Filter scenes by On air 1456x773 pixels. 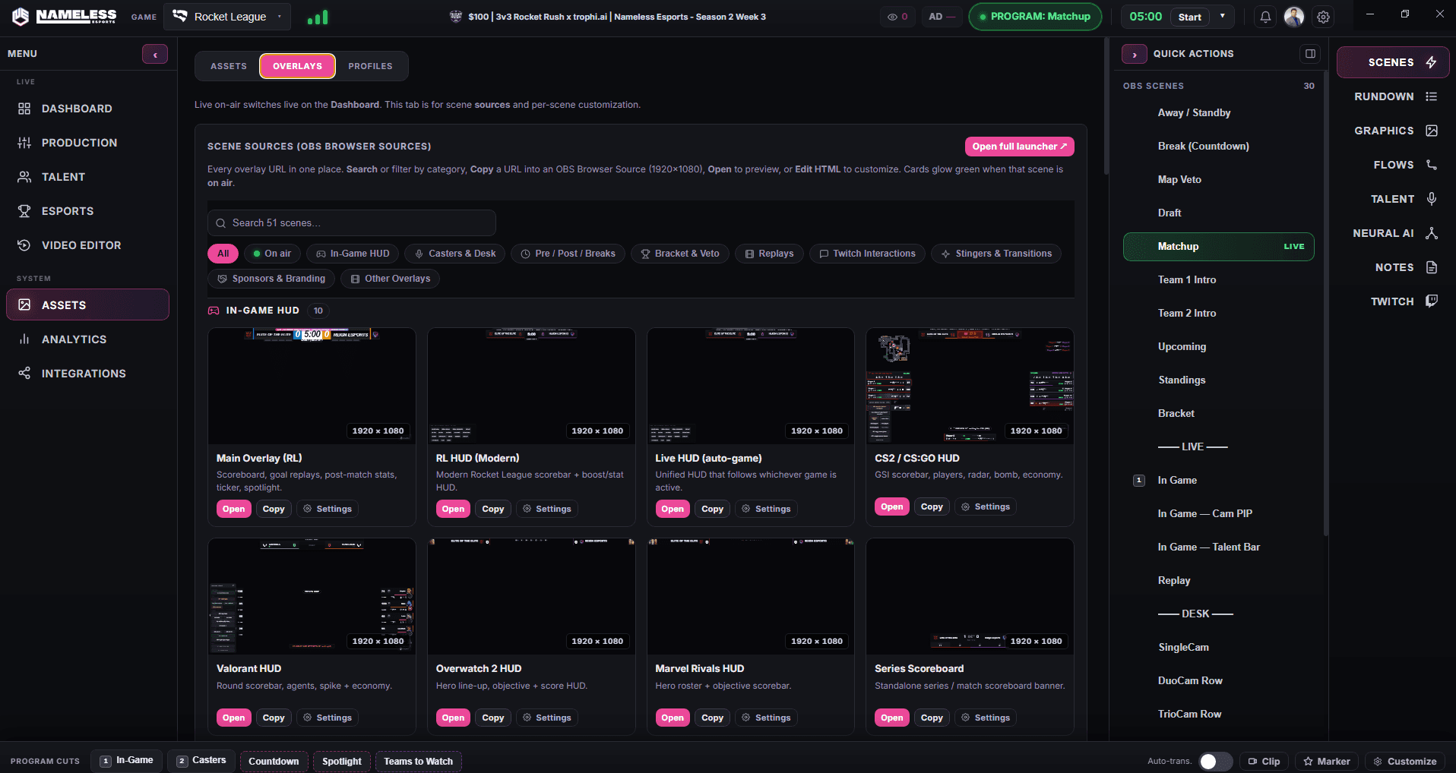(272, 254)
